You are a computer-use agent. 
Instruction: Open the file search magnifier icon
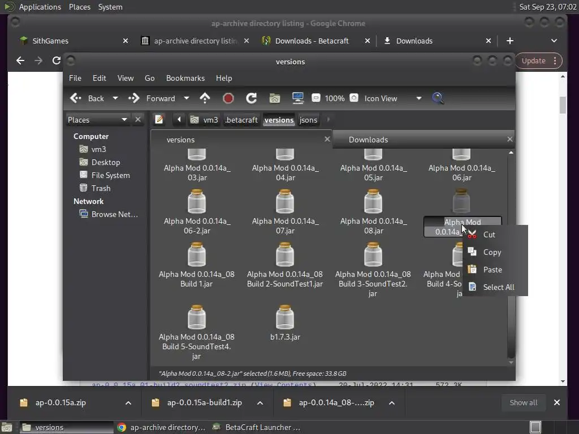click(x=438, y=98)
